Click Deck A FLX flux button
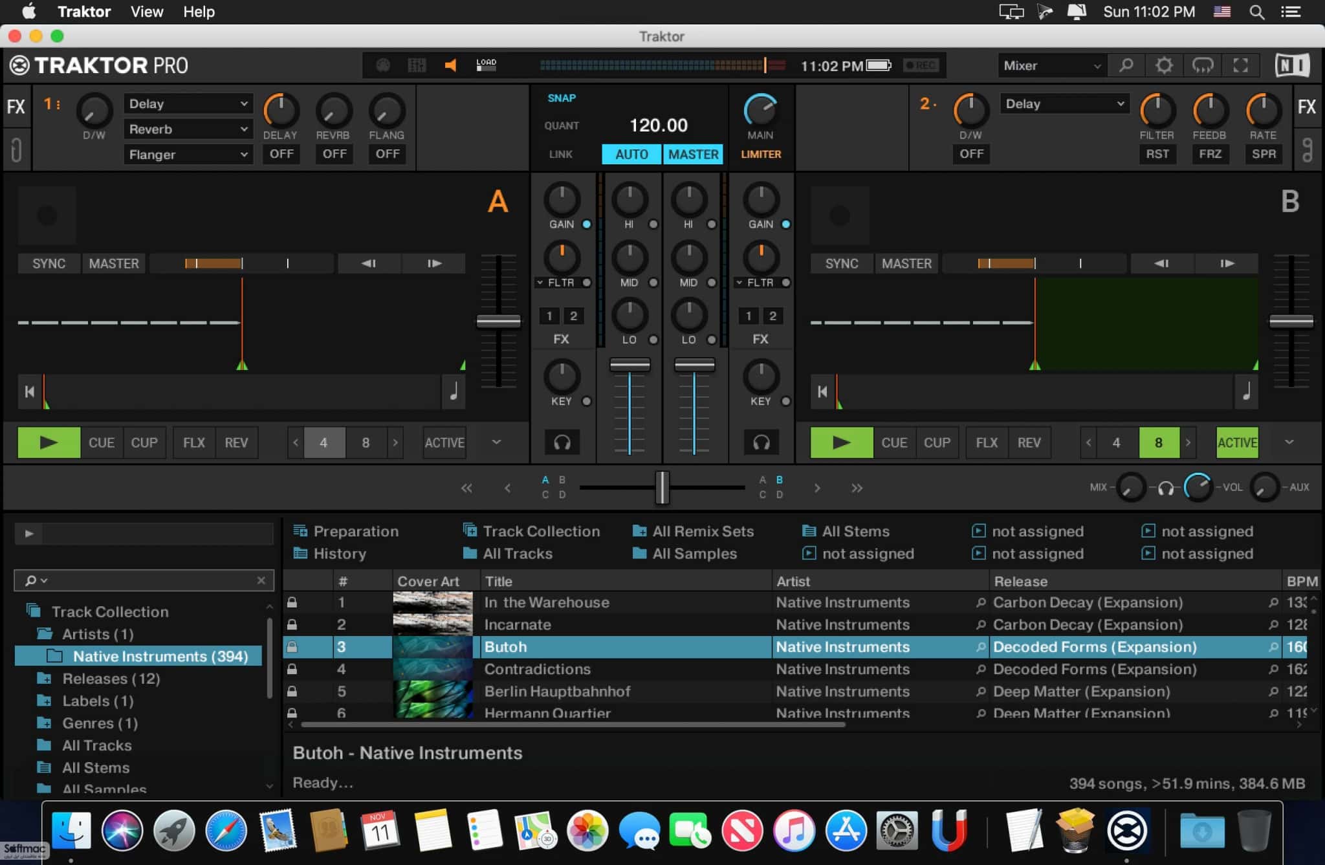This screenshot has height=865, width=1325. [x=193, y=443]
